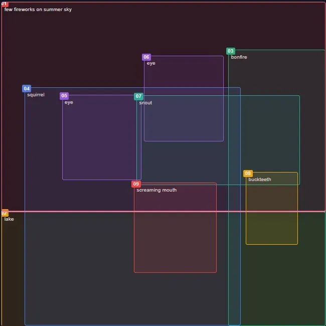Click the purple 06 eye badge
Screen dimensions: 326x326
click(x=146, y=57)
